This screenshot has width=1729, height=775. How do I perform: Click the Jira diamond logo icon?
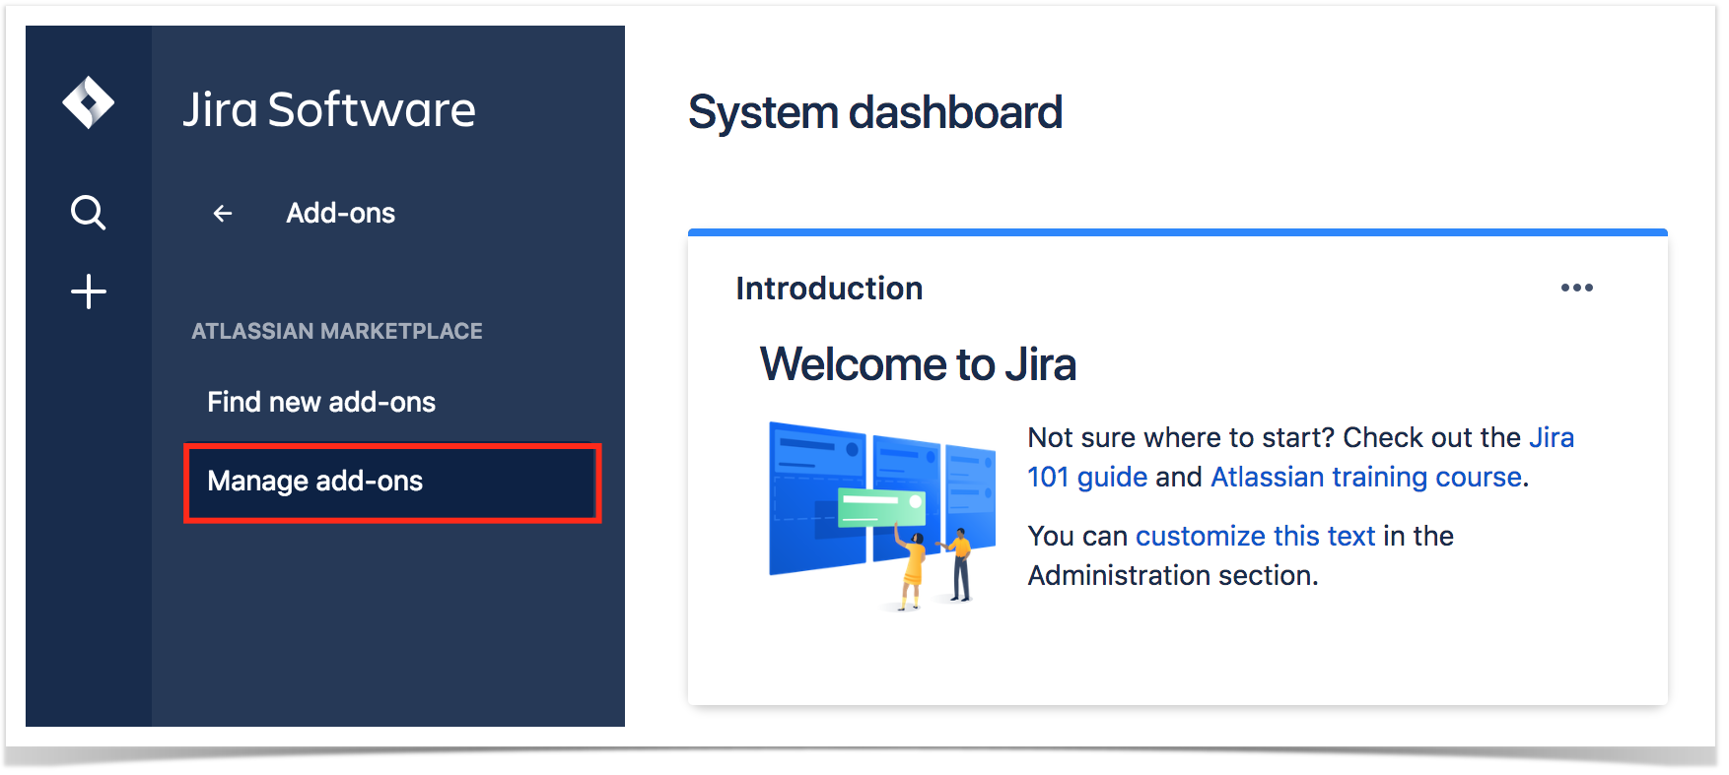point(89,102)
